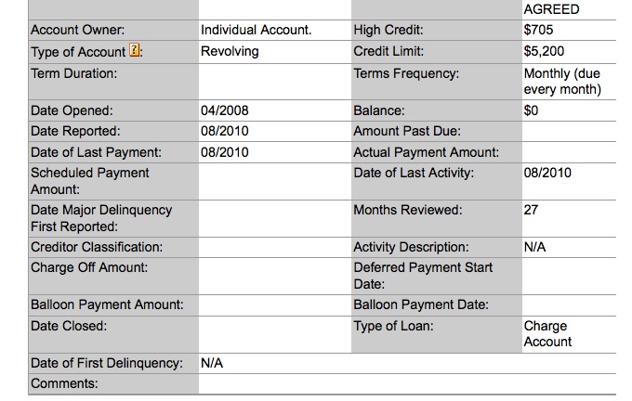Select the Date Opened 04/2008 value
632x401 pixels.
(225, 110)
